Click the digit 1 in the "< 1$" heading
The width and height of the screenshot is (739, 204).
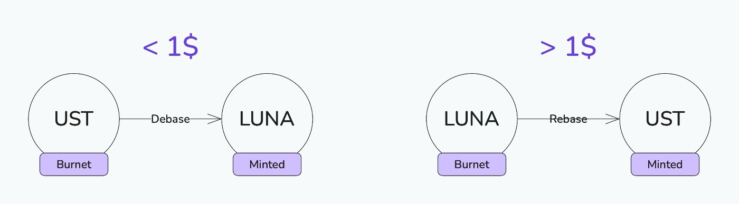click(174, 47)
